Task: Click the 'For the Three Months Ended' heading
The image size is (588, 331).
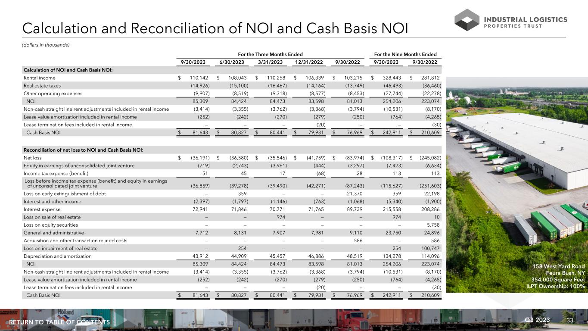Action: pyautogui.click(x=271, y=54)
